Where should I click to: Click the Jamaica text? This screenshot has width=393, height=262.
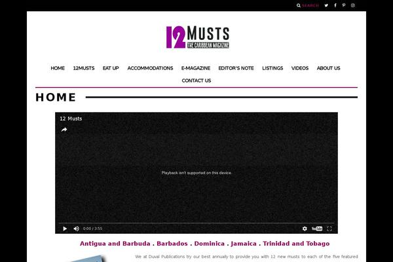click(244, 244)
